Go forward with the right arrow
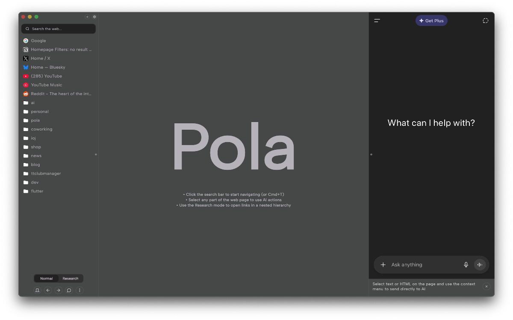The height and width of the screenshot is (320, 513). [x=59, y=290]
